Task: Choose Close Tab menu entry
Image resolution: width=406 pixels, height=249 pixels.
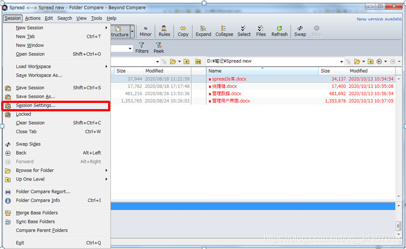Action: pos(56,131)
